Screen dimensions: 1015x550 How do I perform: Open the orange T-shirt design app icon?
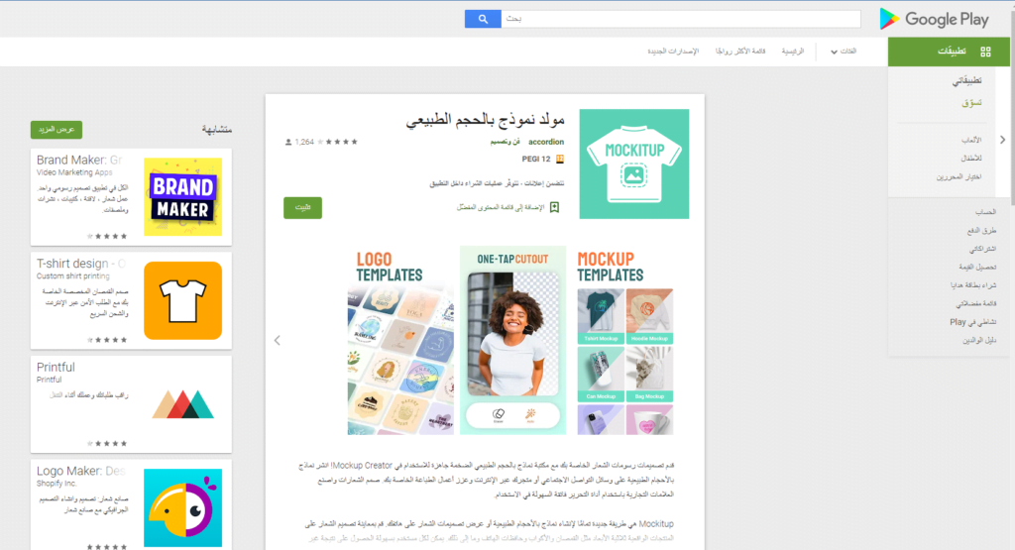pyautogui.click(x=182, y=300)
